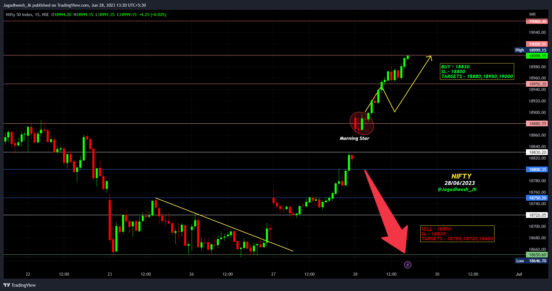Click the 26 date on the time axis
The height and width of the screenshot is (291, 552).
pos(191,274)
